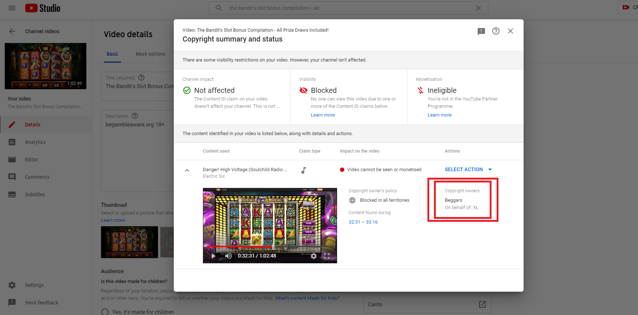Focus the top search input
Image resolution: width=638 pixels, height=315 pixels.
(x=349, y=8)
